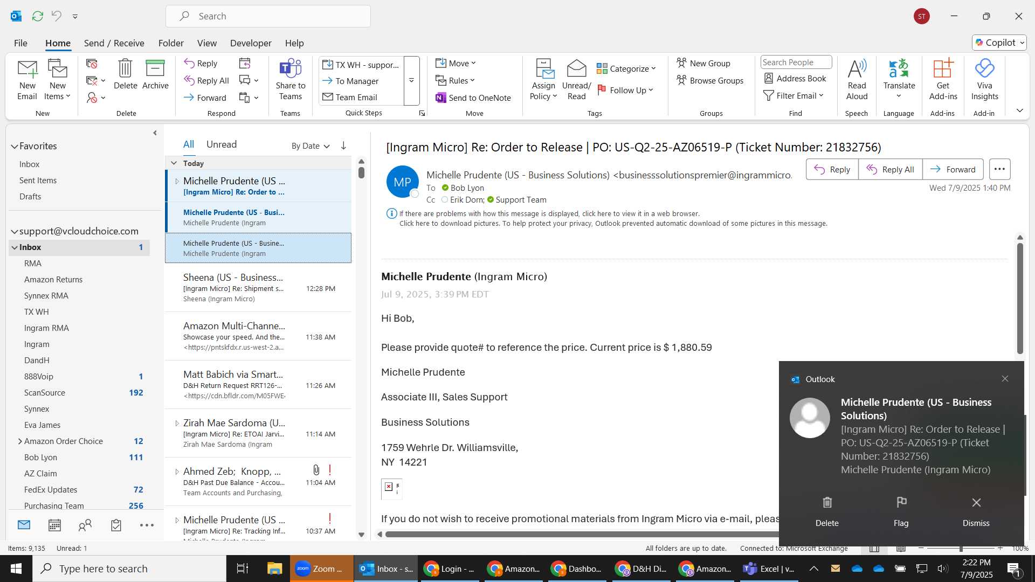
Task: Click the Ignore conversation icon
Action: [x=92, y=64]
